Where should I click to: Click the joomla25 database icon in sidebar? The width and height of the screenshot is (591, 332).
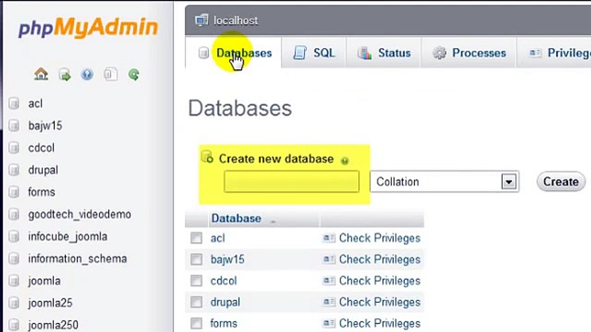click(x=14, y=302)
